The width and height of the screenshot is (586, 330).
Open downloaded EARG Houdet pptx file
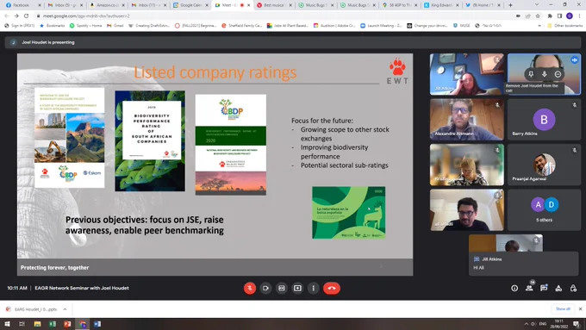pyautogui.click(x=31, y=309)
